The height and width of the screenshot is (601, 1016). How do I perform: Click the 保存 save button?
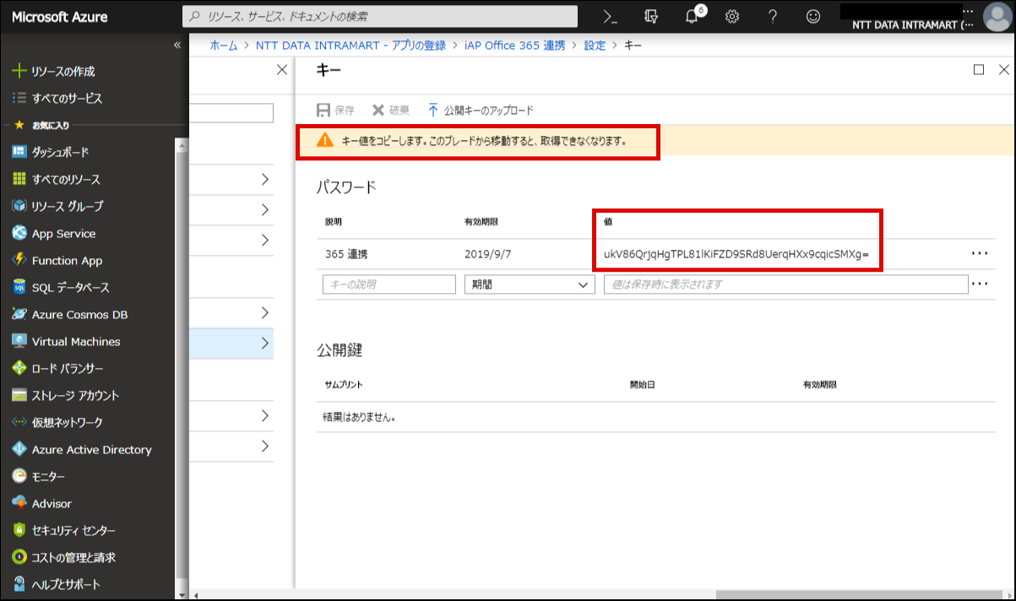(x=335, y=111)
